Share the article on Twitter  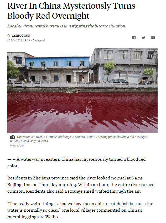coord(143,38)
